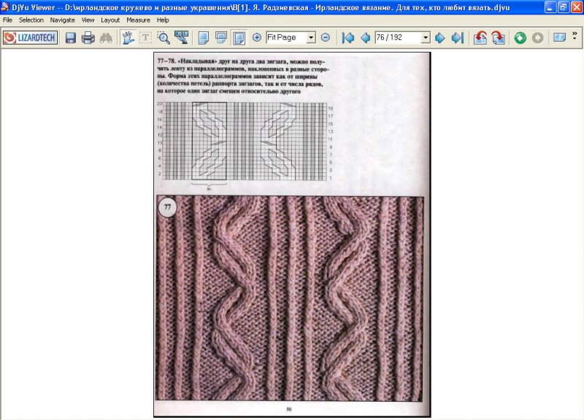Click the paragraph starting with 77–78

(x=243, y=77)
